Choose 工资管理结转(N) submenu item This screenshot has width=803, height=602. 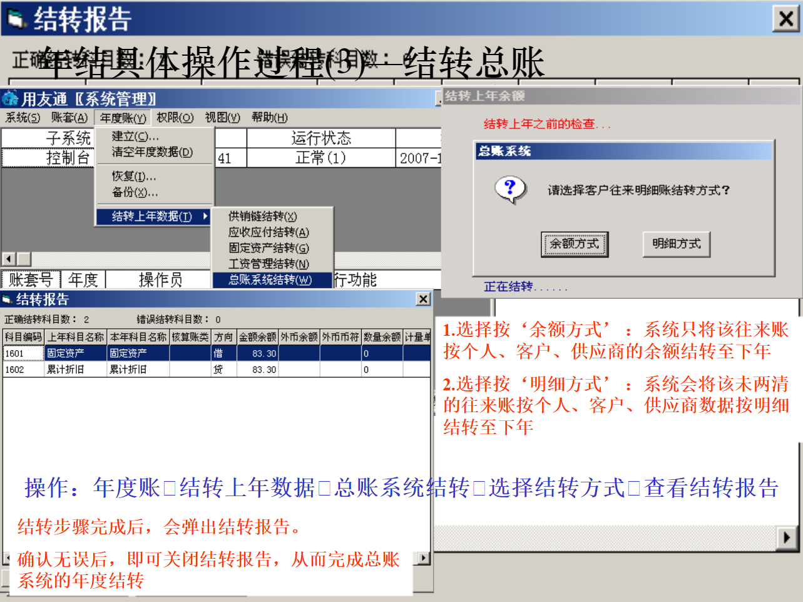pyautogui.click(x=269, y=264)
